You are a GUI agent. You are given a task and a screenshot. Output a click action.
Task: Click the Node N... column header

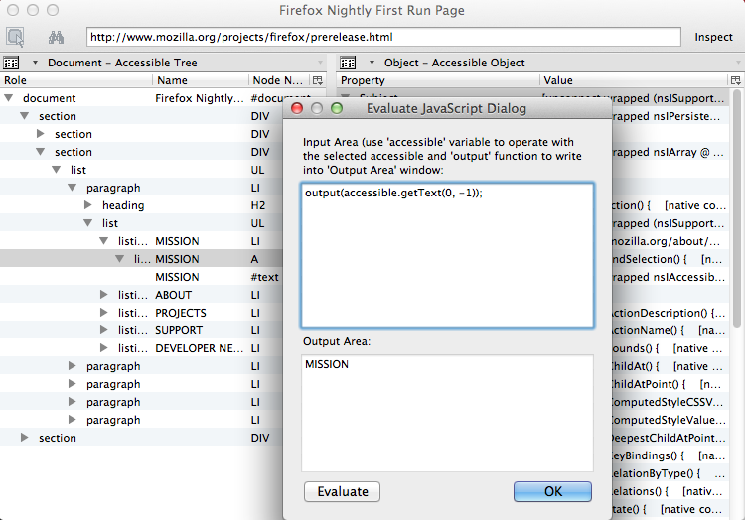(279, 80)
